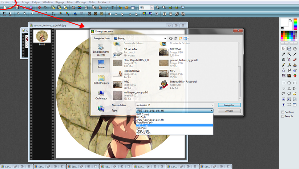The width and height of the screenshot is (299, 169).
Task: Select the Magic wand tool
Action: 289,54
